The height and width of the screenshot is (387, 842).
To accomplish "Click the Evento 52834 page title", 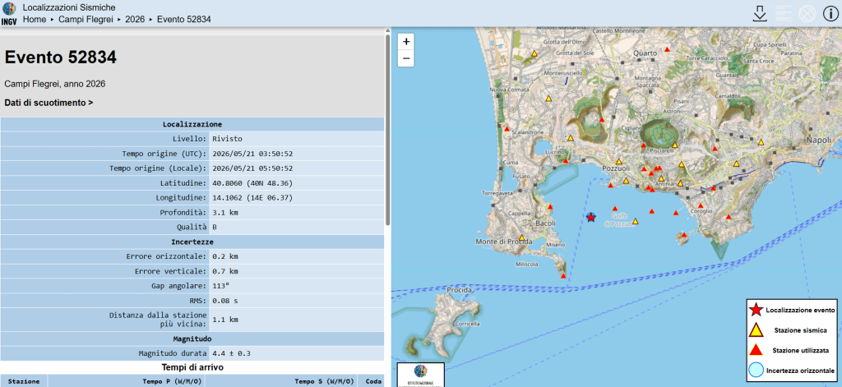I will 61,58.
